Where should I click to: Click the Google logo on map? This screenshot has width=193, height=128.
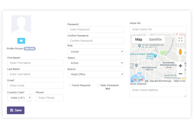[137, 80]
